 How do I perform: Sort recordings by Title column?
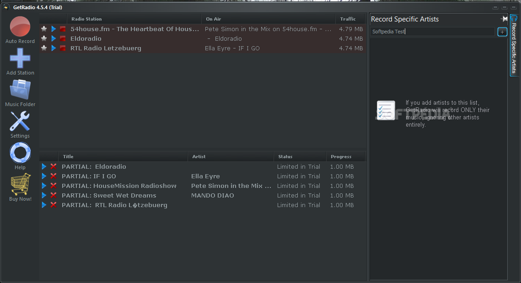(123, 156)
